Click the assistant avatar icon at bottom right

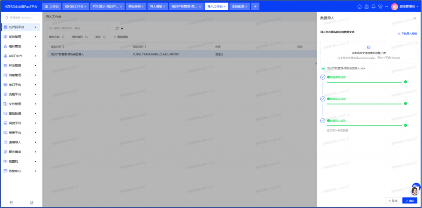415,190
